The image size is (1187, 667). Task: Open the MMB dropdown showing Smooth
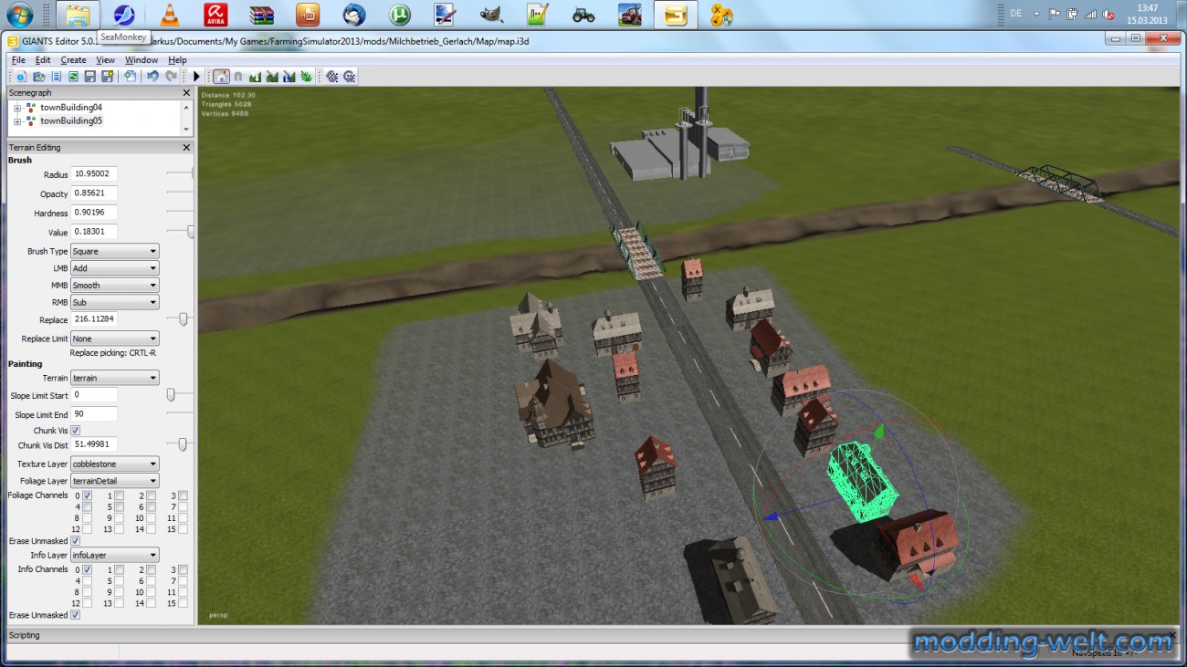click(x=115, y=286)
